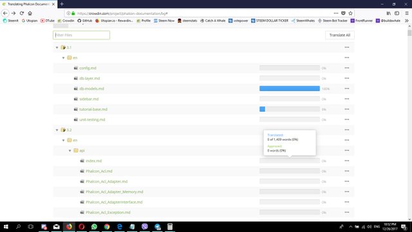Open STEEM DOLLAR TICKER bookmark

270,21
